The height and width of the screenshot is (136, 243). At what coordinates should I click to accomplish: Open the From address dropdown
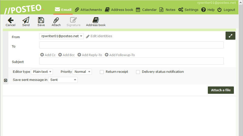[x=62, y=36]
